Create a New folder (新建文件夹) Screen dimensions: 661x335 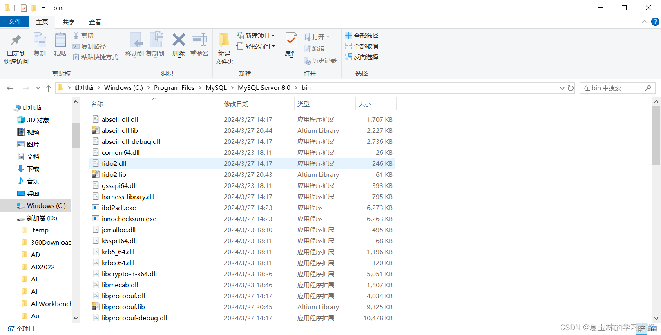click(224, 48)
